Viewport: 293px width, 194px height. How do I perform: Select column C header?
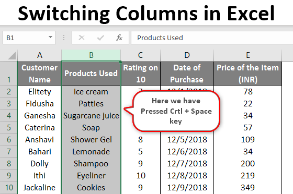pyautogui.click(x=140, y=55)
